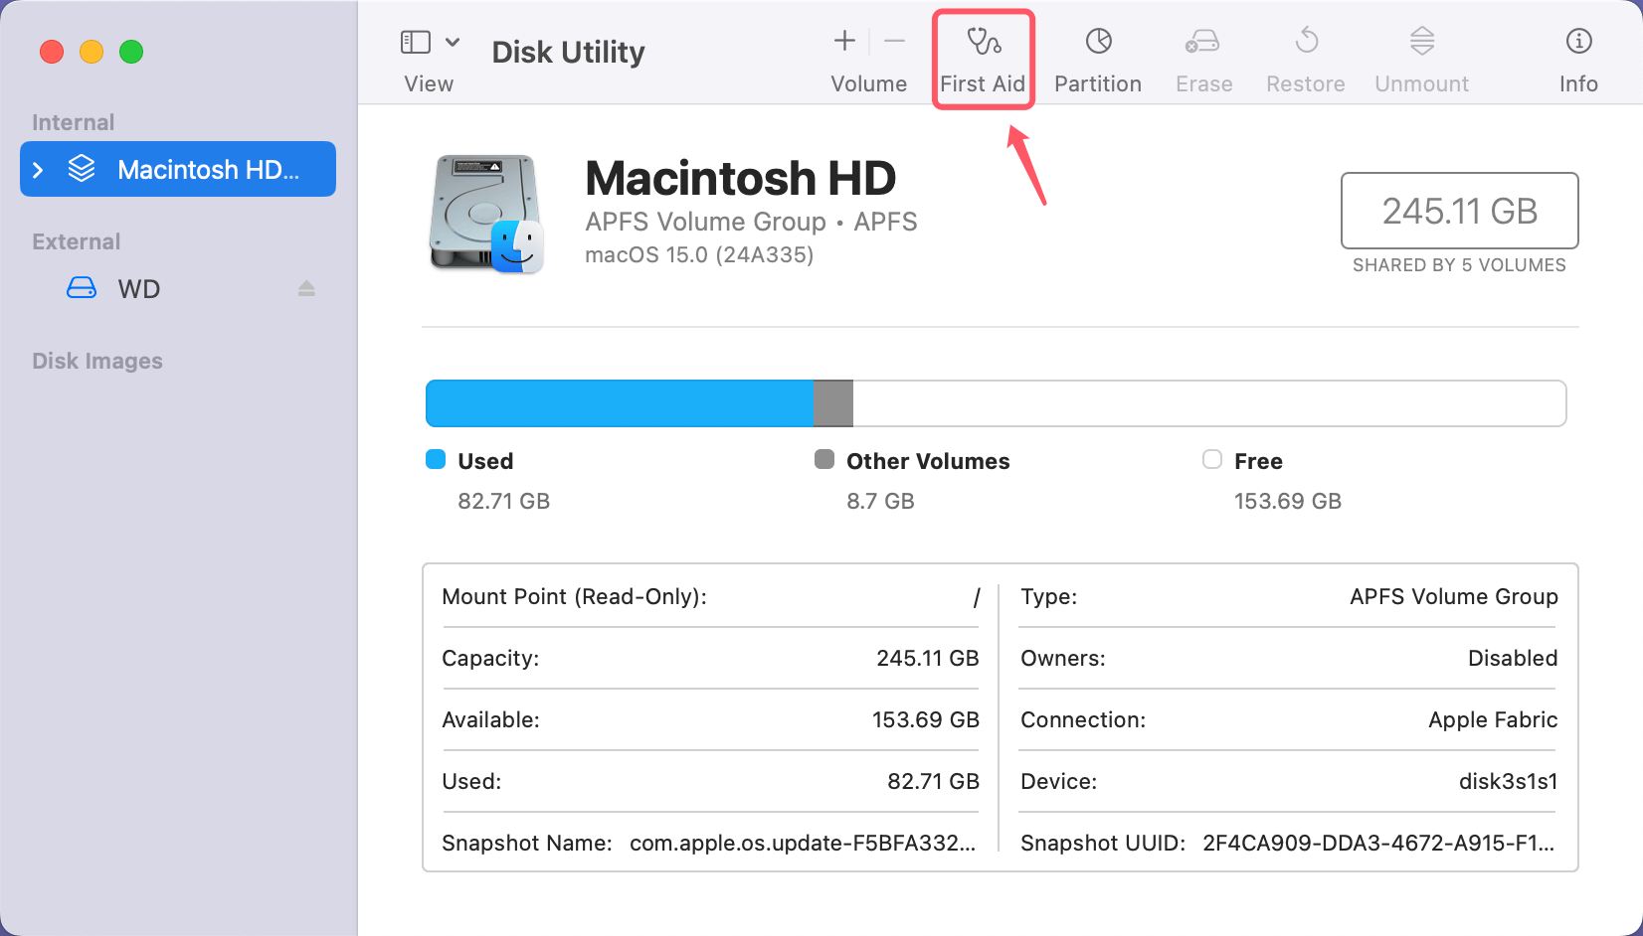Image resolution: width=1643 pixels, height=936 pixels.
Task: Click the Macintosh HD drive thumbnail image
Action: (x=486, y=213)
